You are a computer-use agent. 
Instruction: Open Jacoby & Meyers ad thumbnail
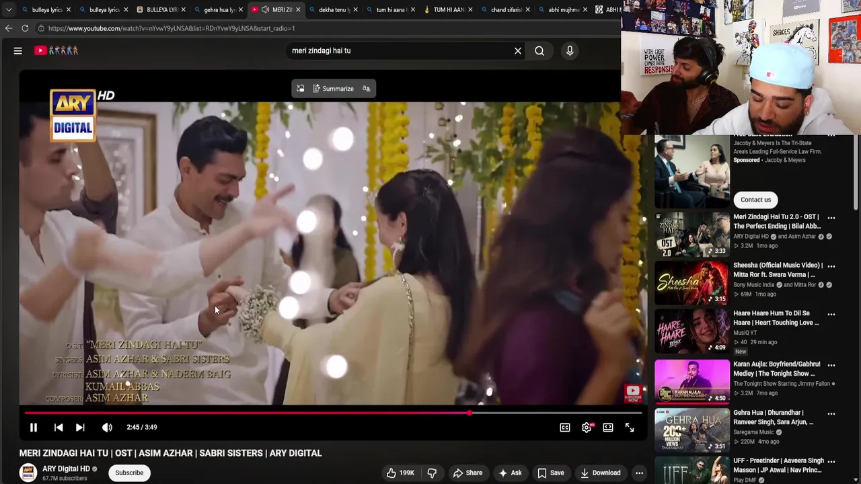click(x=692, y=171)
